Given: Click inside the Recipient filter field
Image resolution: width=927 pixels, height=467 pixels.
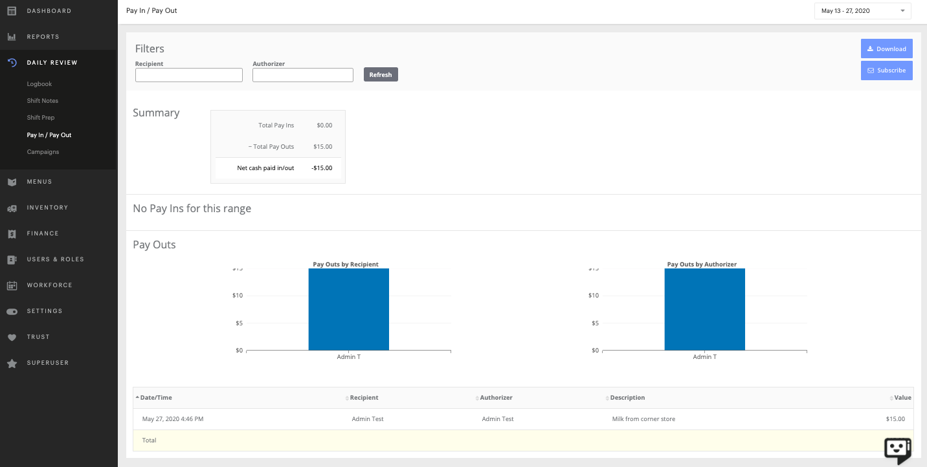Looking at the screenshot, I should [188, 74].
